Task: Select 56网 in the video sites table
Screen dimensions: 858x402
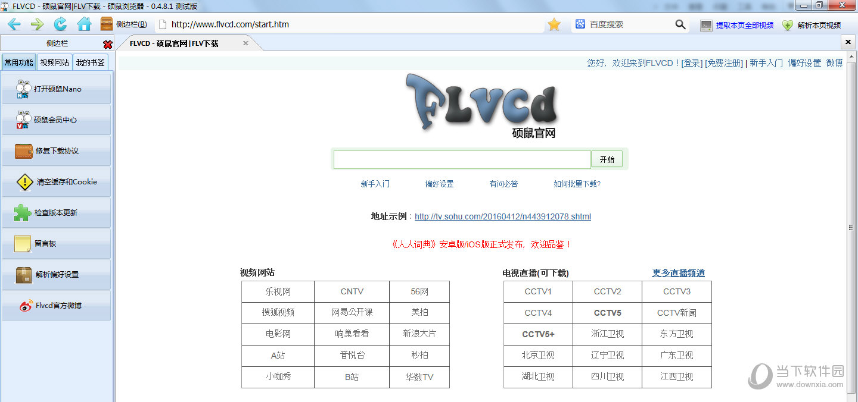Action: 419,291
